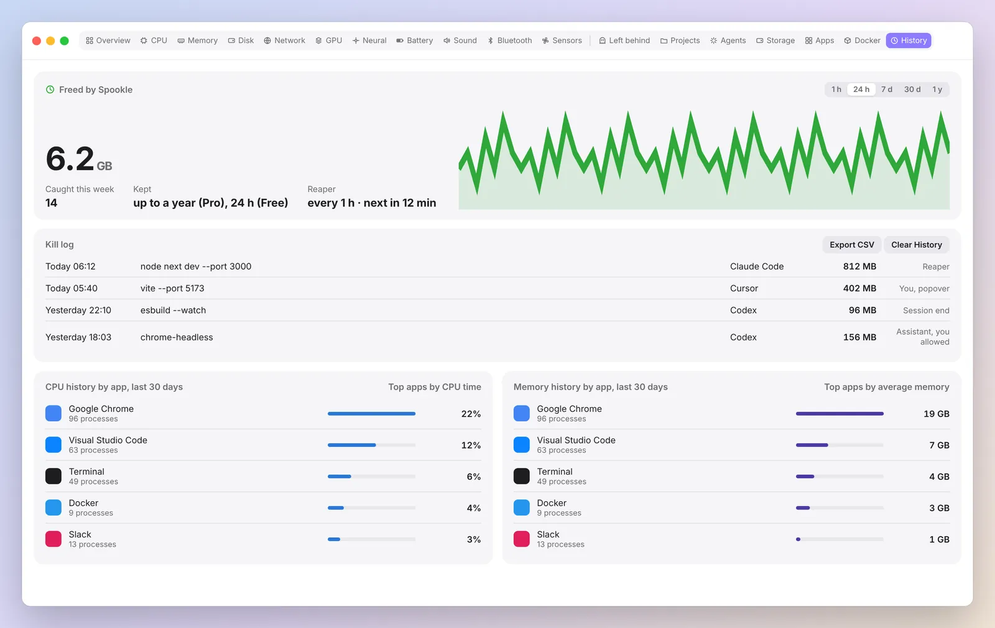This screenshot has height=628, width=995.
Task: Click the Sensors fan icon
Action: click(545, 40)
